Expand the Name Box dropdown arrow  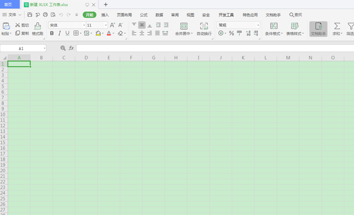tap(44, 48)
